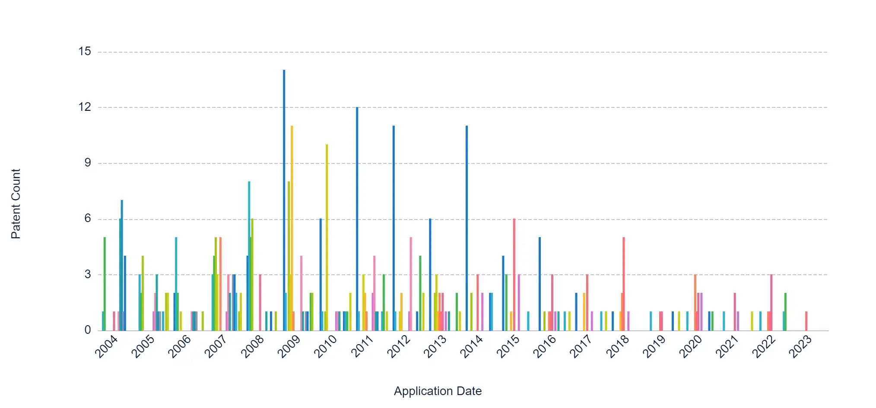Screen dimensions: 876x408
Task: Click the x-axis label '2012'
Action: point(398,346)
